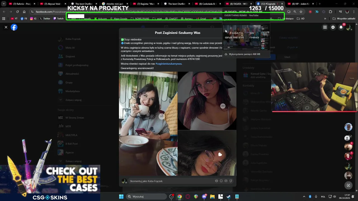Close the '(12) #Zaginęła' tab

click(282, 4)
